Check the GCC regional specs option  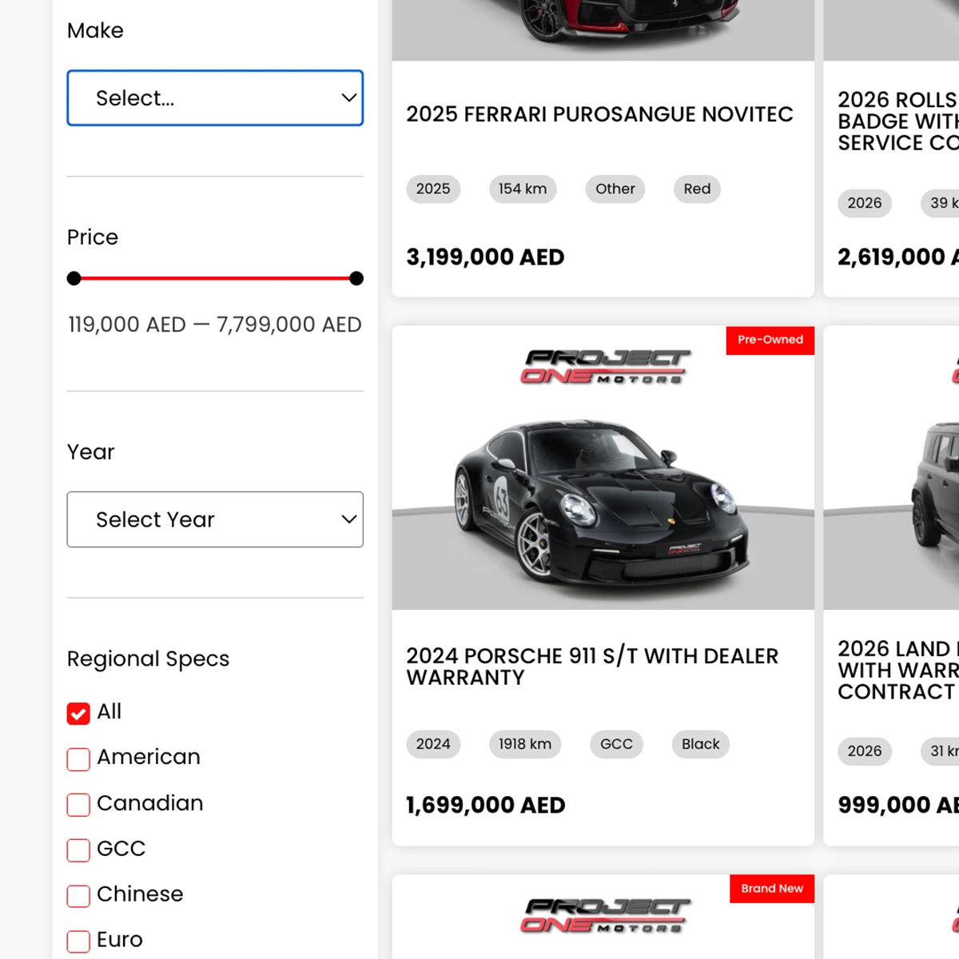click(x=78, y=850)
